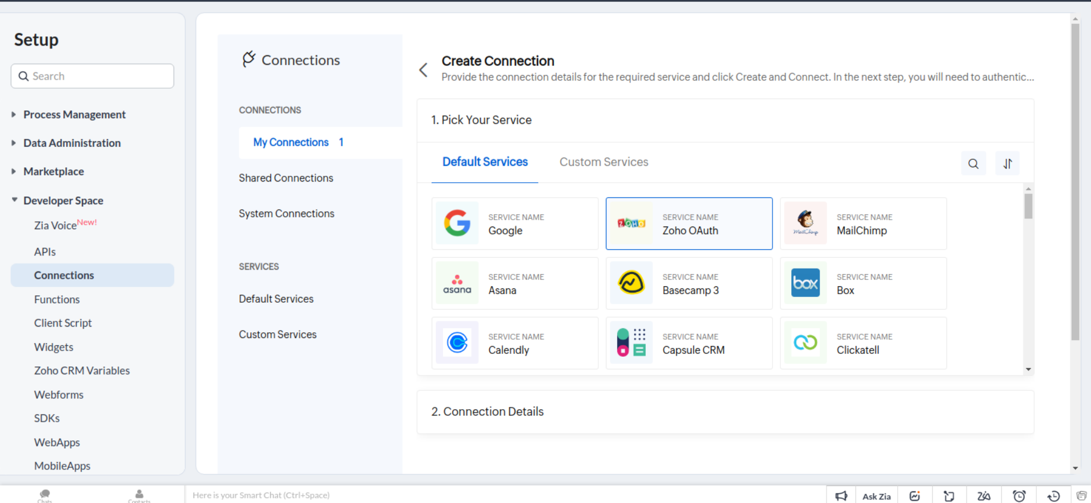Open MobileApps in sidebar
This screenshot has width=1091, height=503.
coord(62,466)
